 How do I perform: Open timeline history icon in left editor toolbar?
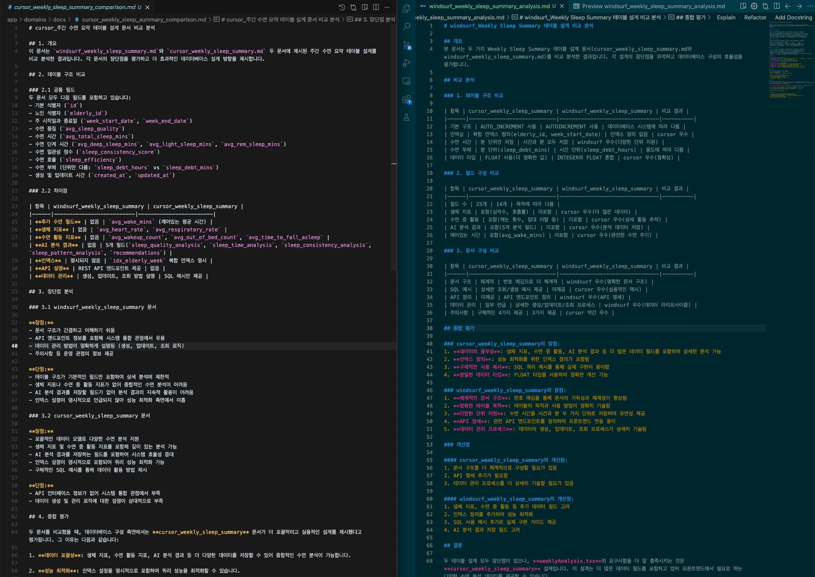click(x=342, y=7)
